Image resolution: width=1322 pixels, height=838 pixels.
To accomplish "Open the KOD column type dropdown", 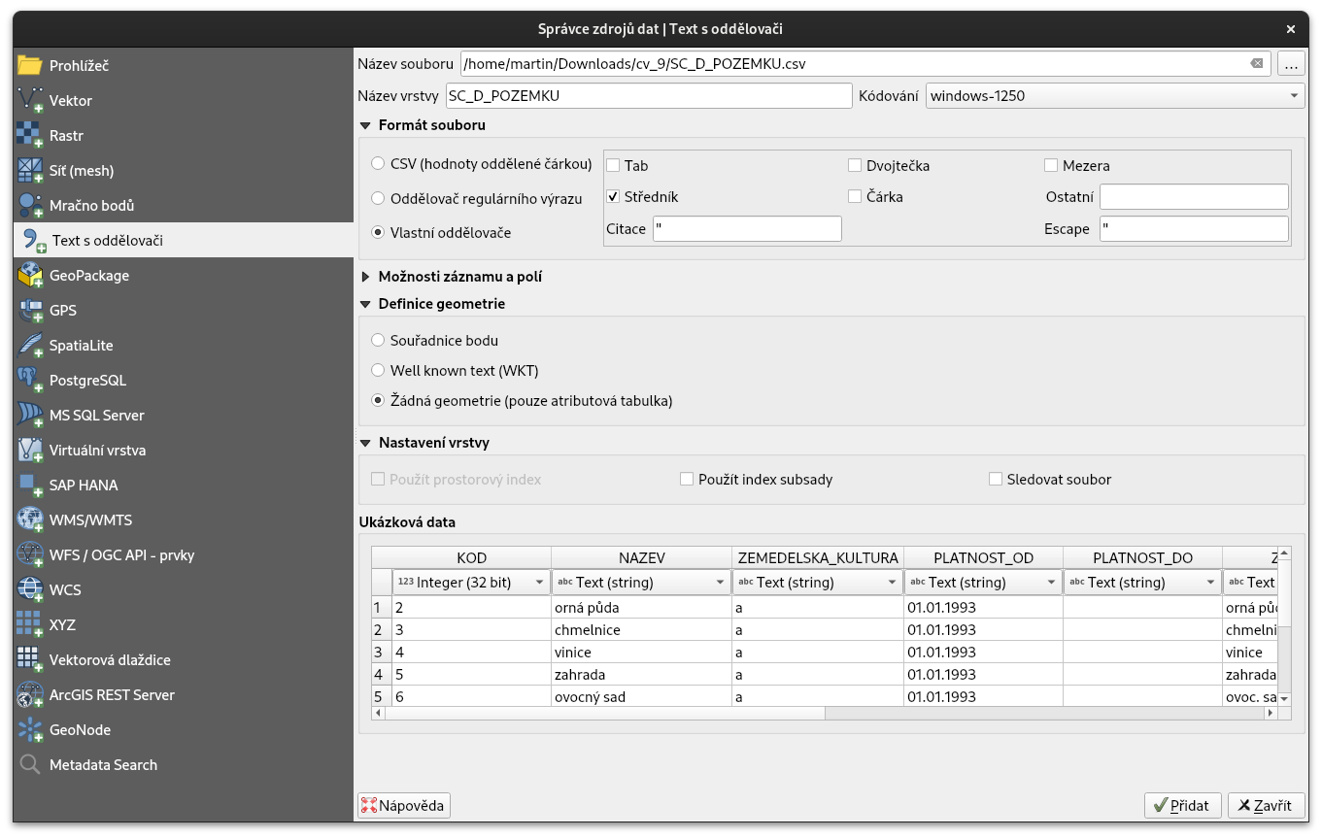I will pos(471,583).
